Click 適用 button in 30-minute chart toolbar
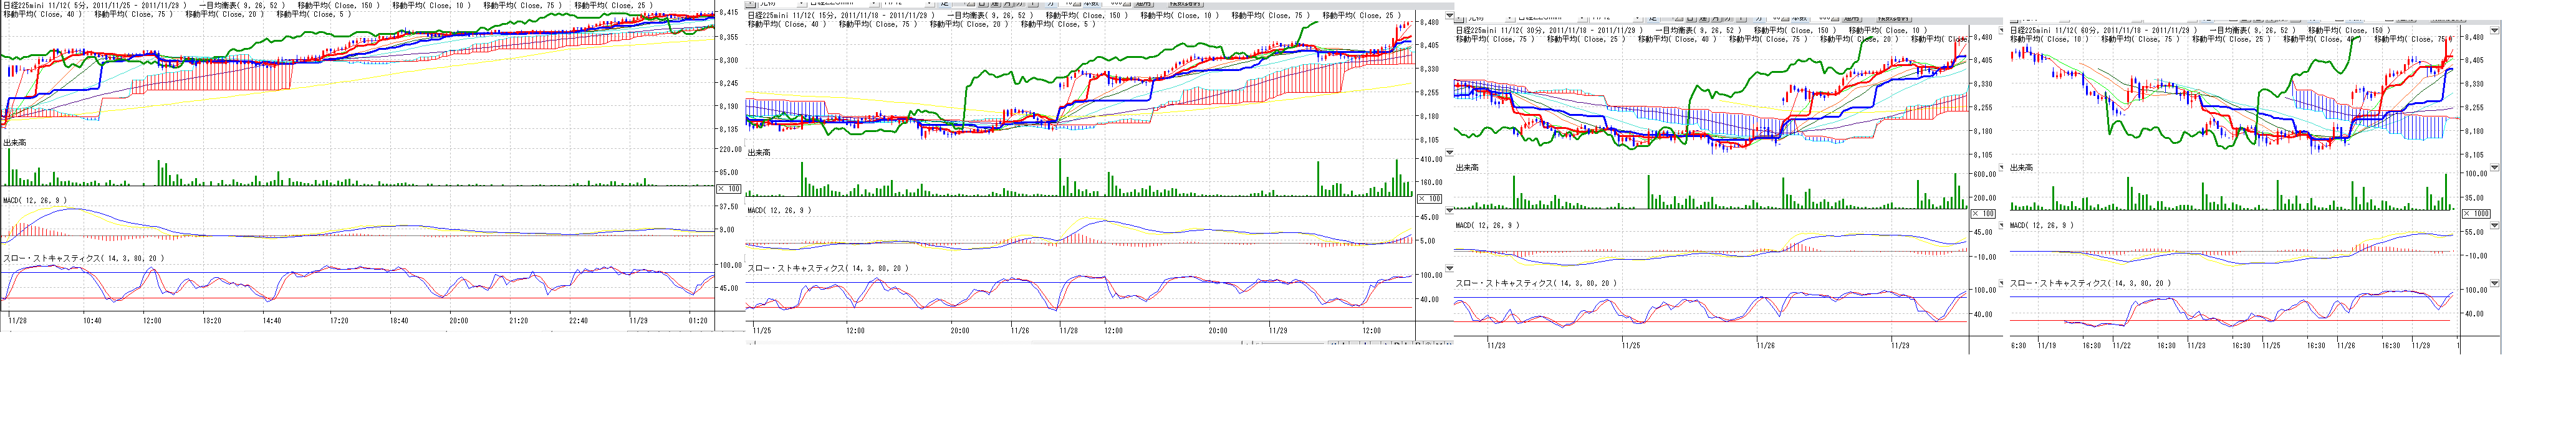 [x=1851, y=18]
